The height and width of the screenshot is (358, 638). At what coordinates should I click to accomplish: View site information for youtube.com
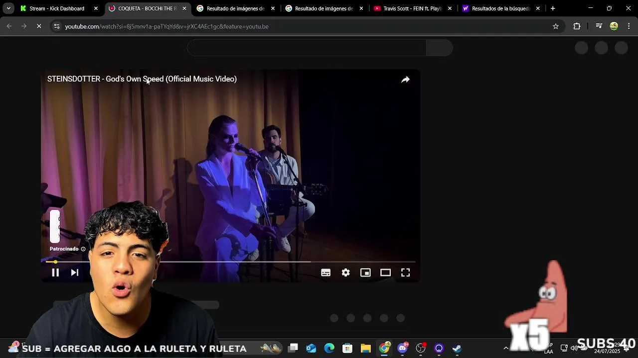[57, 26]
